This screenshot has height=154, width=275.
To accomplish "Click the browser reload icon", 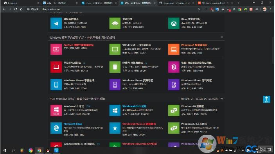I will pyautogui.click(x=16, y=9).
